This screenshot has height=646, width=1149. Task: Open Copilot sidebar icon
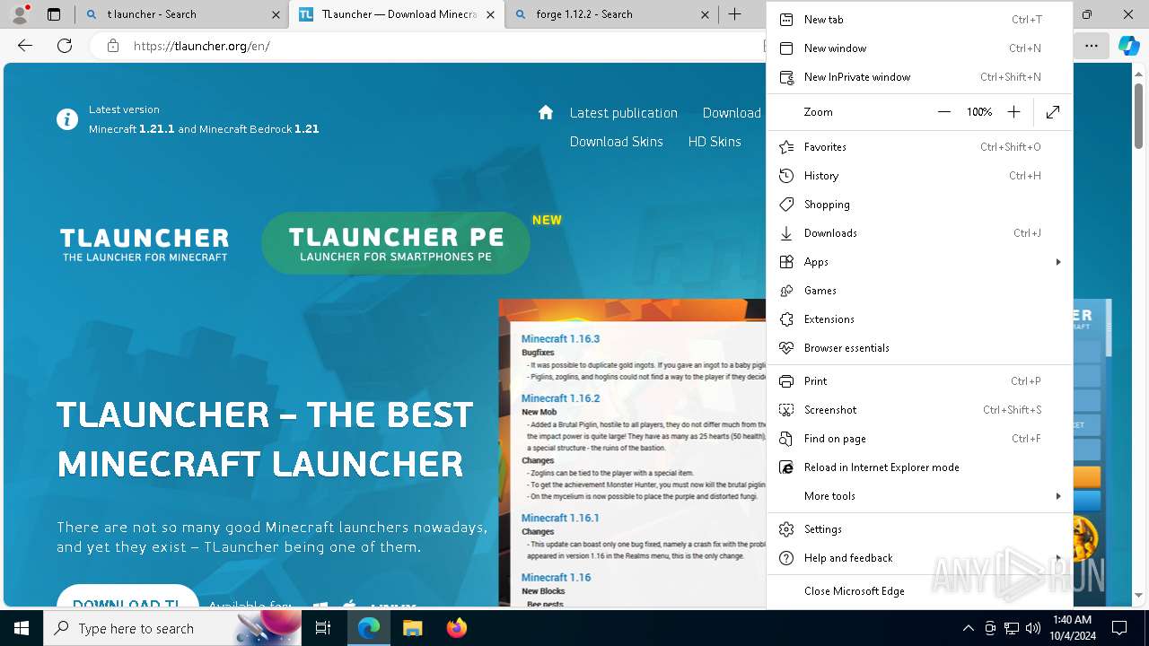tap(1128, 46)
